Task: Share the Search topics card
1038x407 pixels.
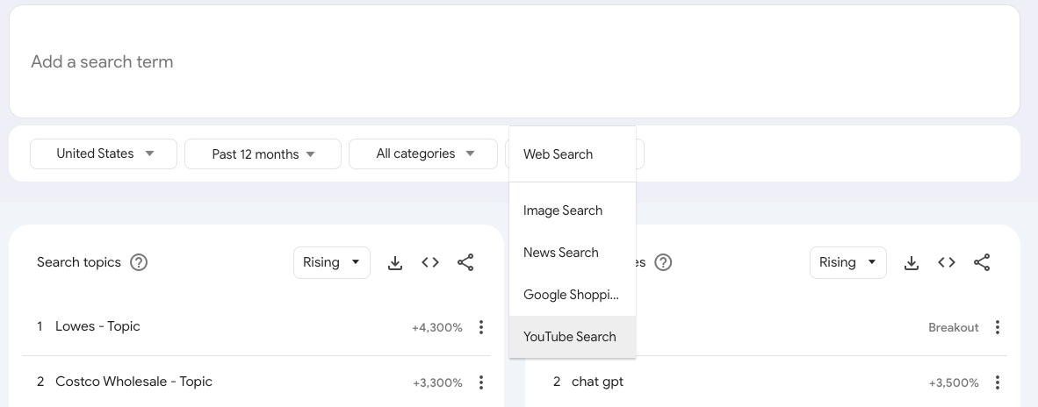Action: tap(465, 262)
